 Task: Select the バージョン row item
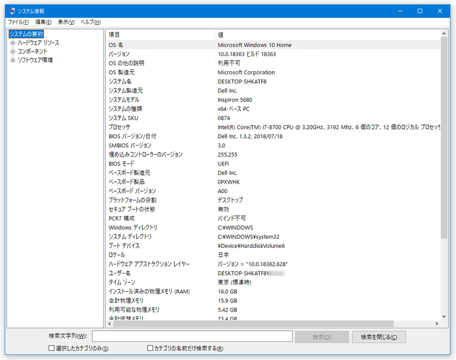[x=273, y=54]
